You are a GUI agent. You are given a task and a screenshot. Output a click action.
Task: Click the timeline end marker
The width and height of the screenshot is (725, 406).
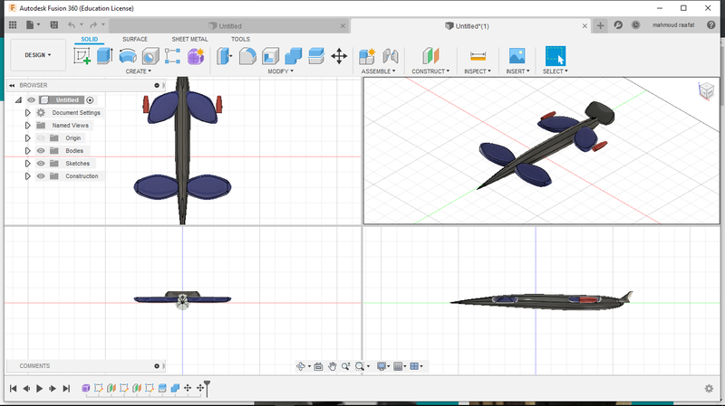(x=207, y=388)
